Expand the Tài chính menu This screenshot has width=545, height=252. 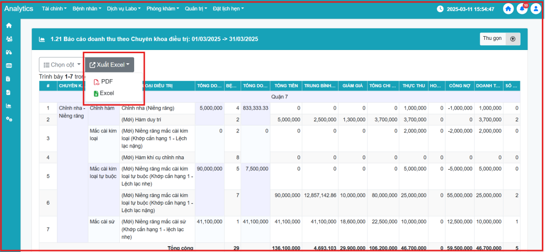pos(53,9)
